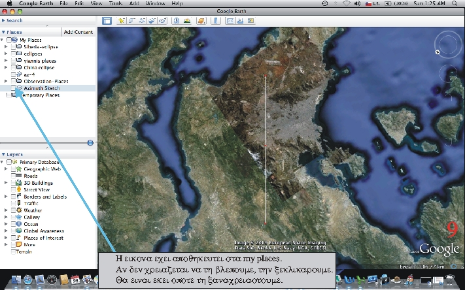Select the Places of Interest layer label
This screenshot has height=290, width=465.
tap(44, 238)
